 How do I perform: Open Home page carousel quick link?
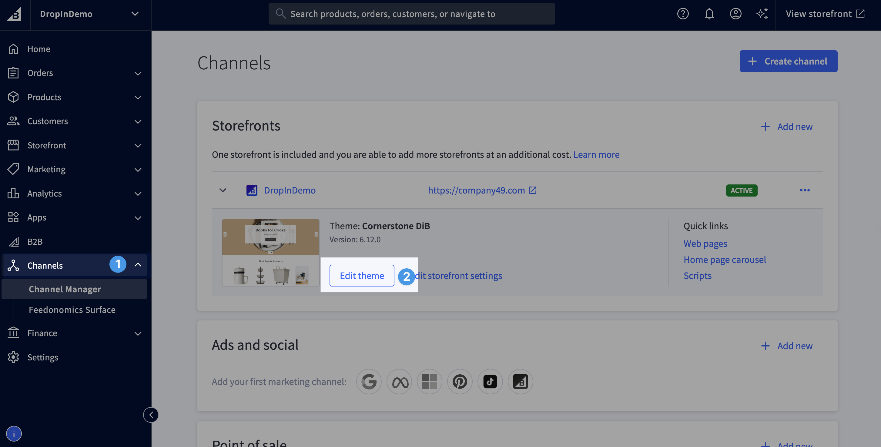click(x=725, y=260)
